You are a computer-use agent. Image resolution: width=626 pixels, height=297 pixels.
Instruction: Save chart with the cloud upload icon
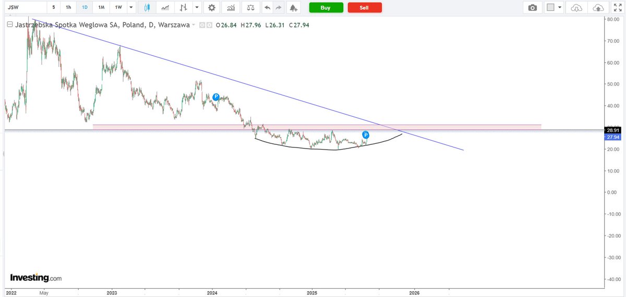point(598,8)
